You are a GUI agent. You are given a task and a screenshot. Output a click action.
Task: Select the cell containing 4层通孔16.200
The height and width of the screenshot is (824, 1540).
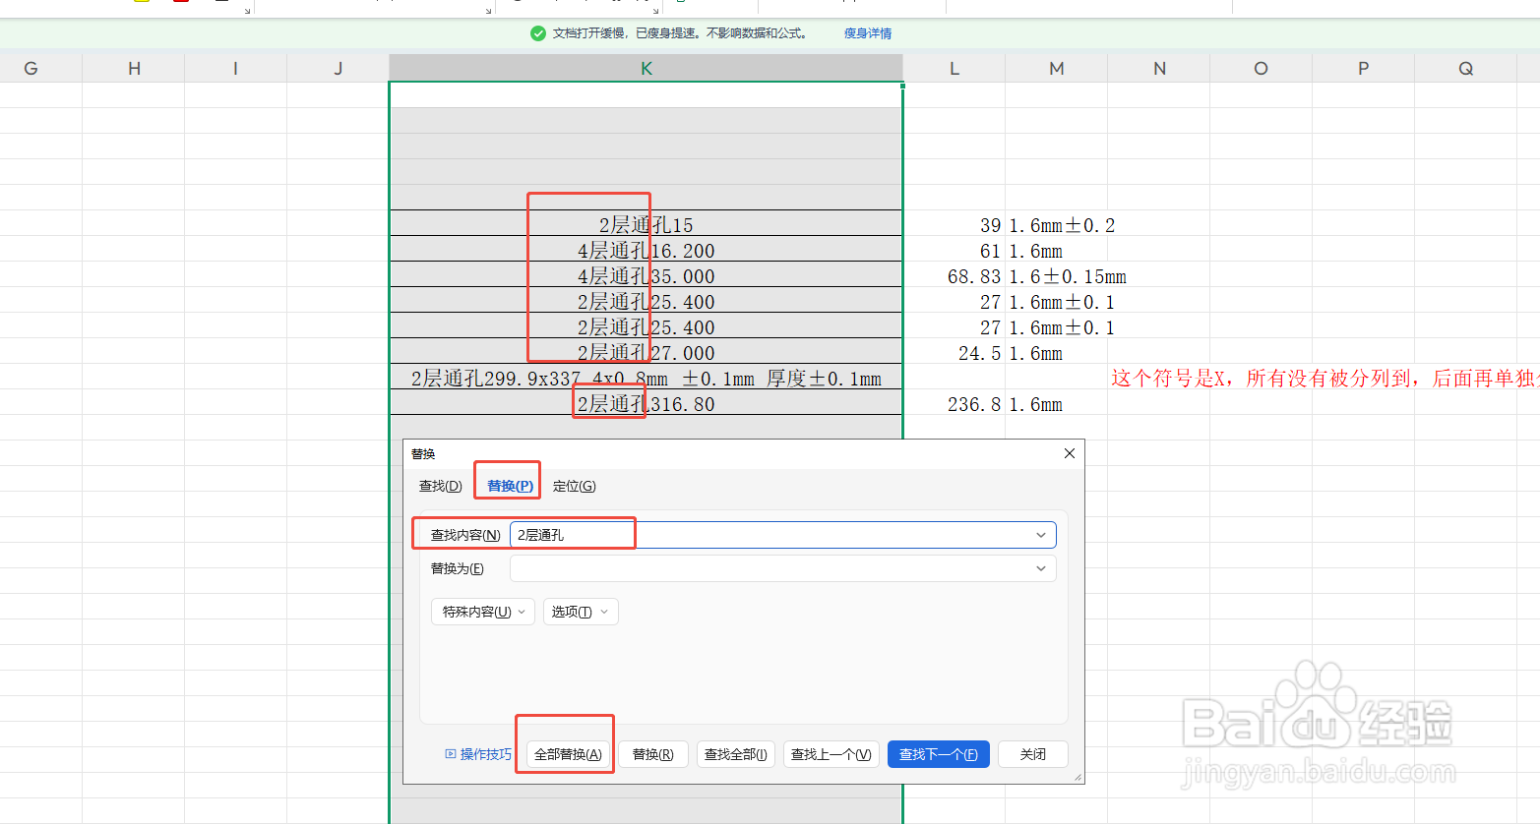click(x=647, y=251)
